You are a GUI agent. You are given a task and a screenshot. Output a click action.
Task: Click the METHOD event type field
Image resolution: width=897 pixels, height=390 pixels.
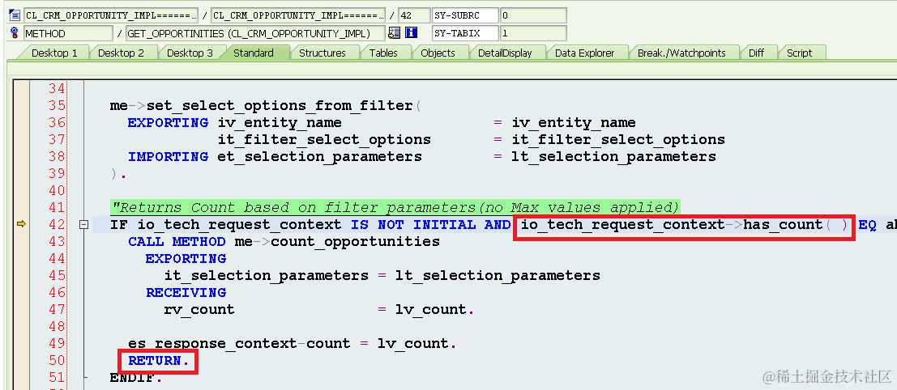pos(68,33)
